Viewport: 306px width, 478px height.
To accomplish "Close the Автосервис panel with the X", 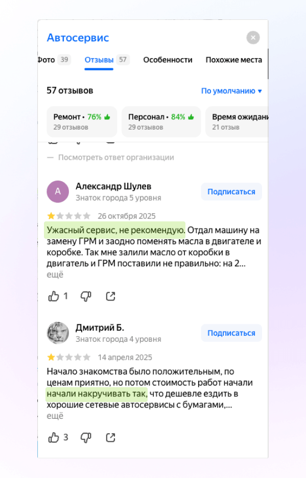I will point(253,38).
